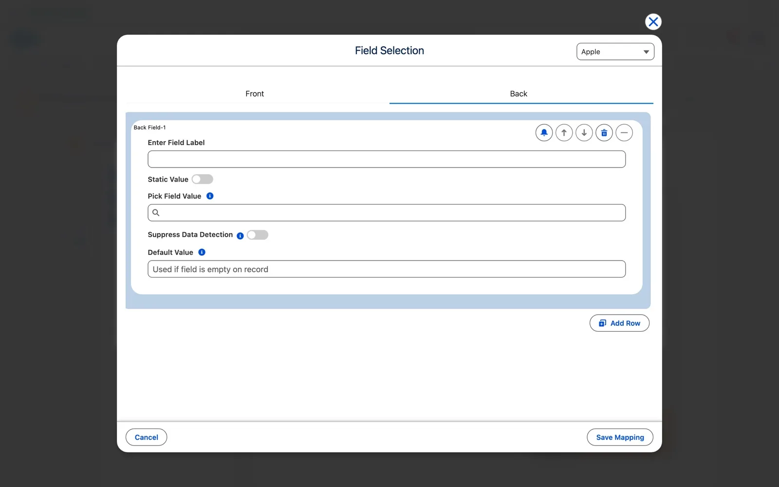779x487 pixels.
Task: Click Save Mapping button
Action: tap(620, 437)
